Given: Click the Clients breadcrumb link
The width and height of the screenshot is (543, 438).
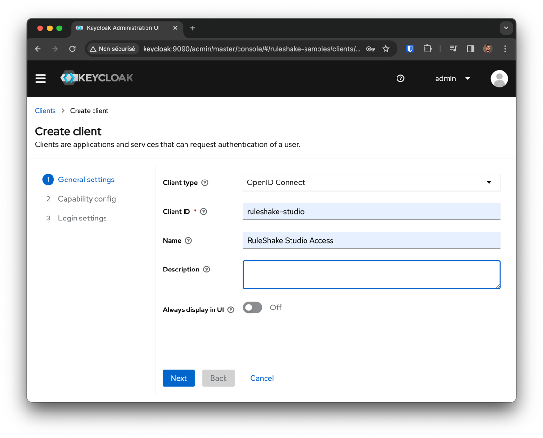Looking at the screenshot, I should [45, 111].
